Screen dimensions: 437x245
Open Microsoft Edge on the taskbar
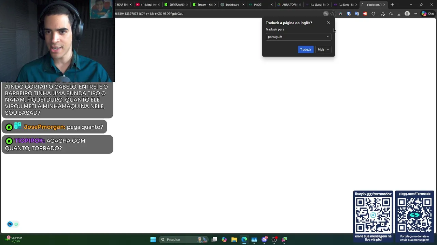(x=244, y=240)
